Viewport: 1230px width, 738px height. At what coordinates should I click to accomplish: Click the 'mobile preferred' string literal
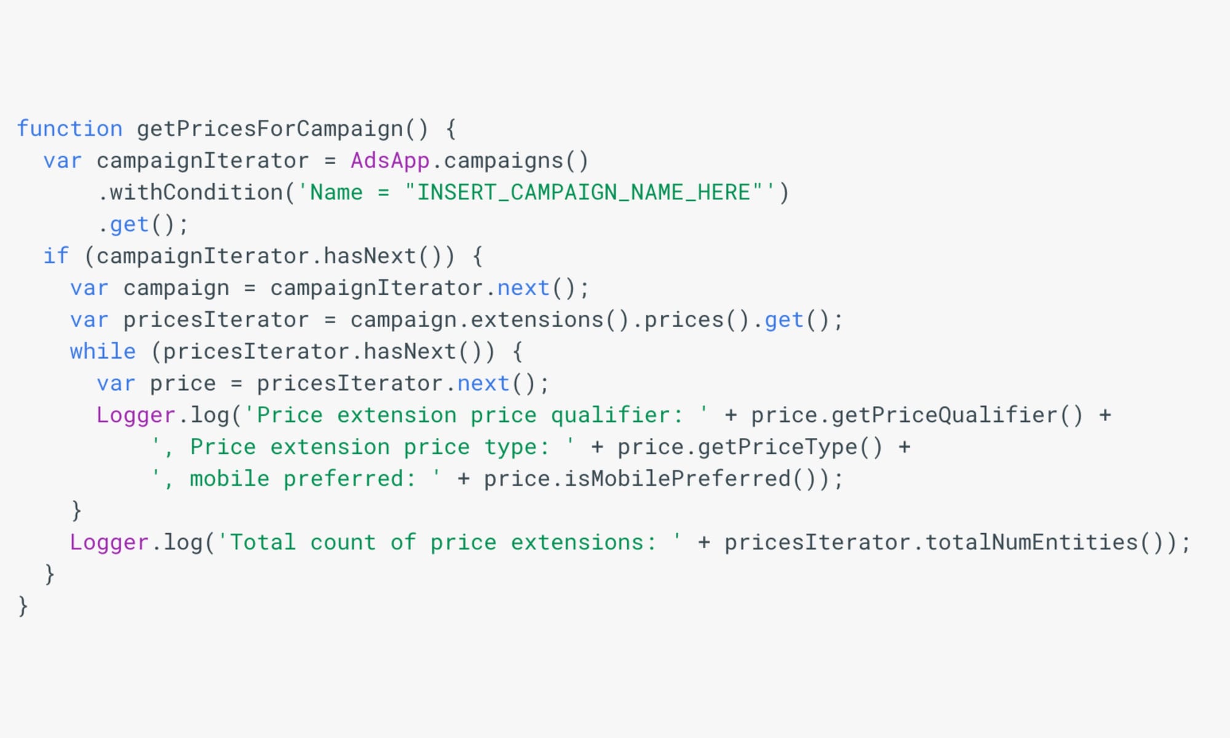pyautogui.click(x=296, y=479)
